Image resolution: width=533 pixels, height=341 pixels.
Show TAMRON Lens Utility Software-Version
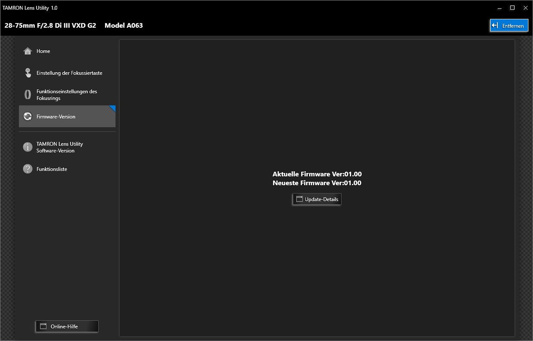click(x=67, y=147)
